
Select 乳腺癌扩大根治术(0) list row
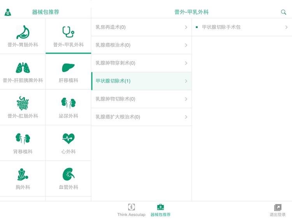[x=142, y=117]
